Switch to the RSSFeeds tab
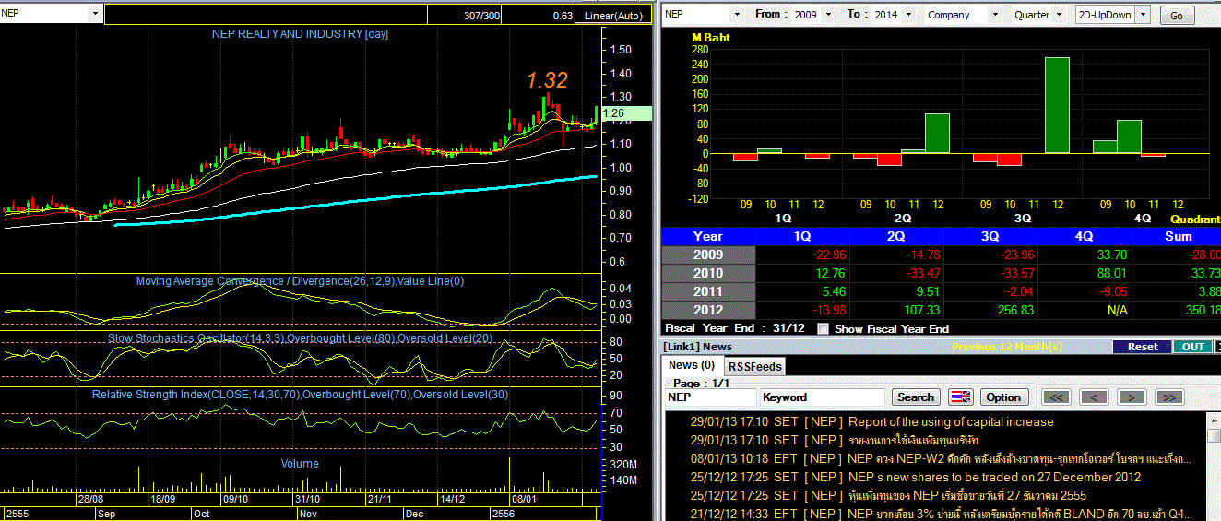This screenshot has width=1221, height=521. pos(754,366)
